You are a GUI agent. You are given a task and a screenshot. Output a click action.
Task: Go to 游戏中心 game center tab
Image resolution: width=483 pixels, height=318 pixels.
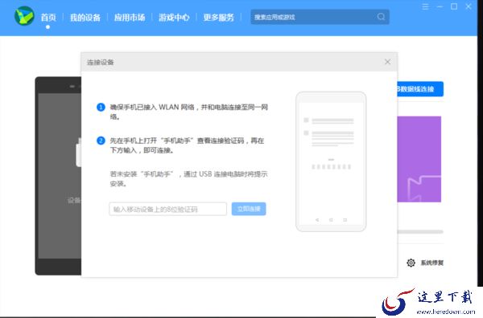click(174, 18)
